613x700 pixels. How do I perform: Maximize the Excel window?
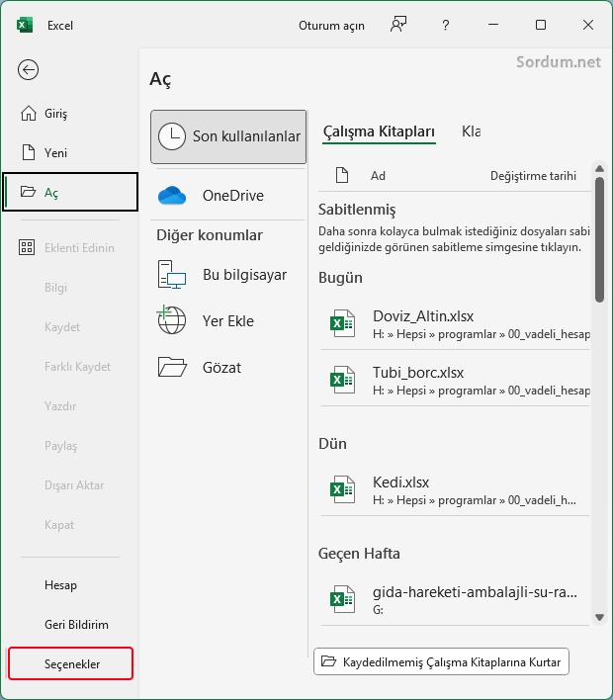pos(541,25)
